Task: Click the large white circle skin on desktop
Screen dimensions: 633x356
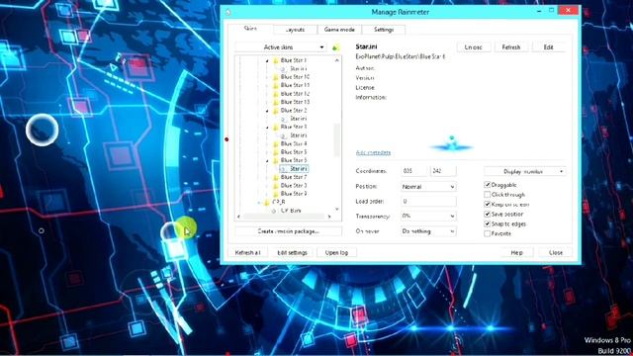Action: (x=42, y=130)
